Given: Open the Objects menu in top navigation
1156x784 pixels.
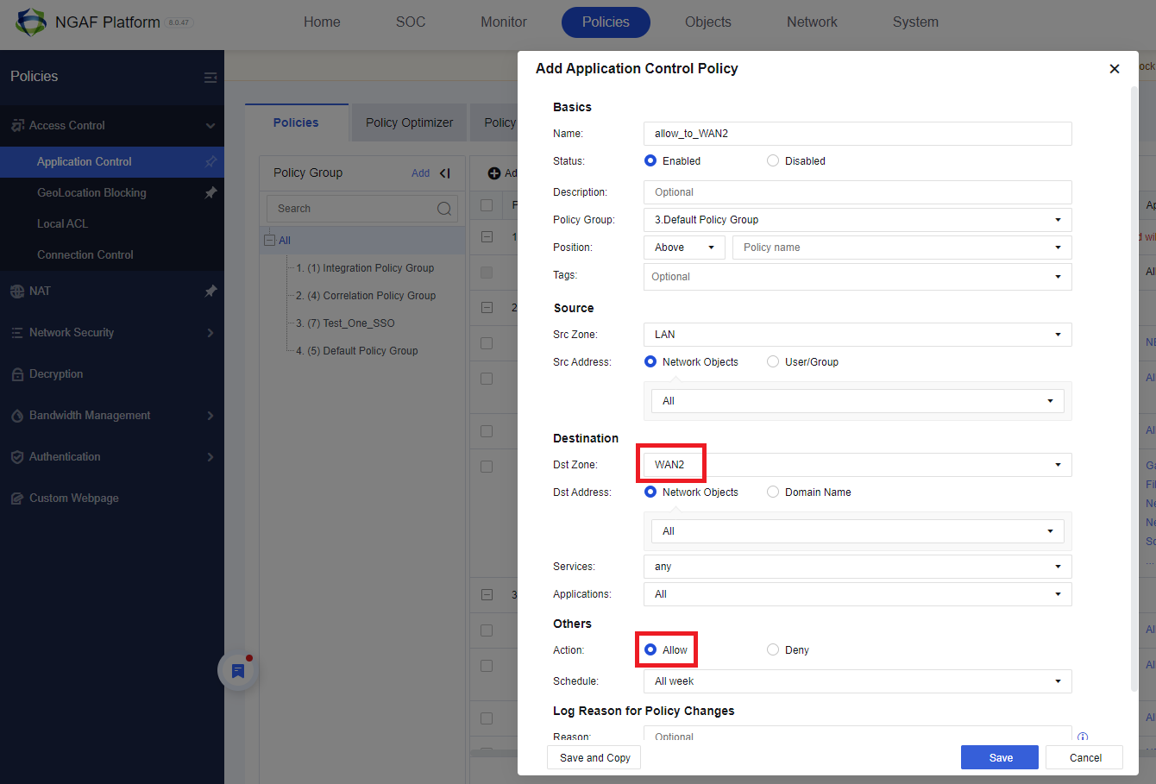Looking at the screenshot, I should pyautogui.click(x=707, y=22).
